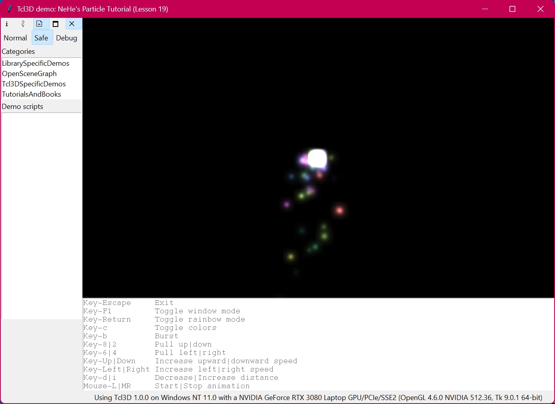Image resolution: width=555 pixels, height=404 pixels.
Task: Click the Pull up|down line
Action: [147, 344]
